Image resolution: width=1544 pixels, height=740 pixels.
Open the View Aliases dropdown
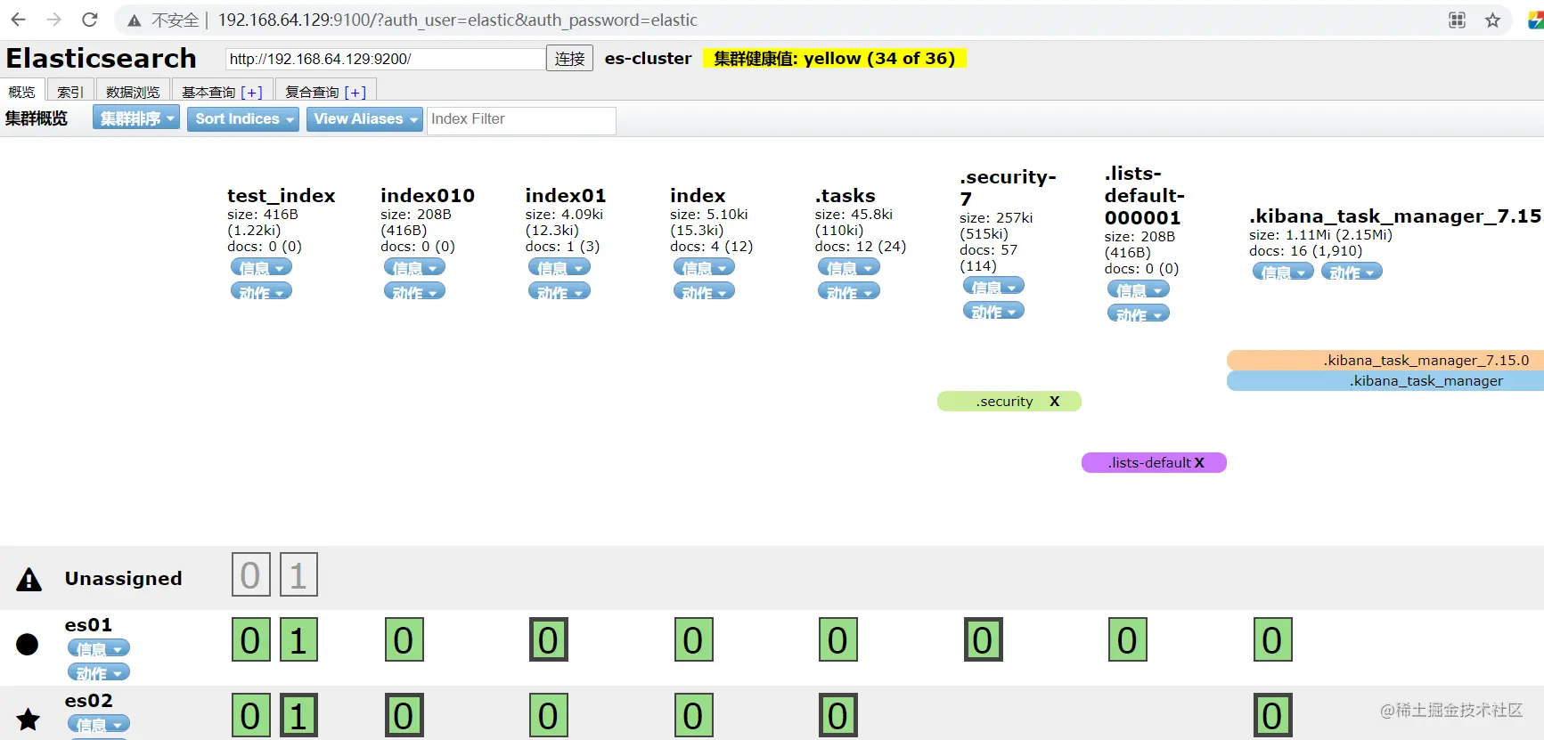tap(364, 118)
